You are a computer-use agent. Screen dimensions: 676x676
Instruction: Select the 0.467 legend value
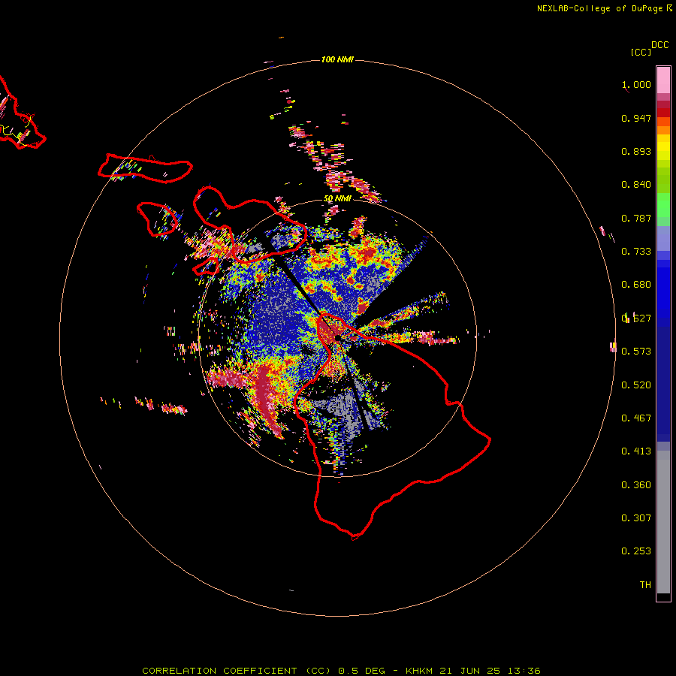point(636,418)
